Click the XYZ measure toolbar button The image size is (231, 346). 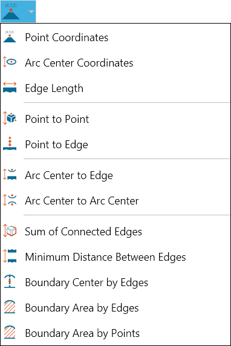point(11,11)
